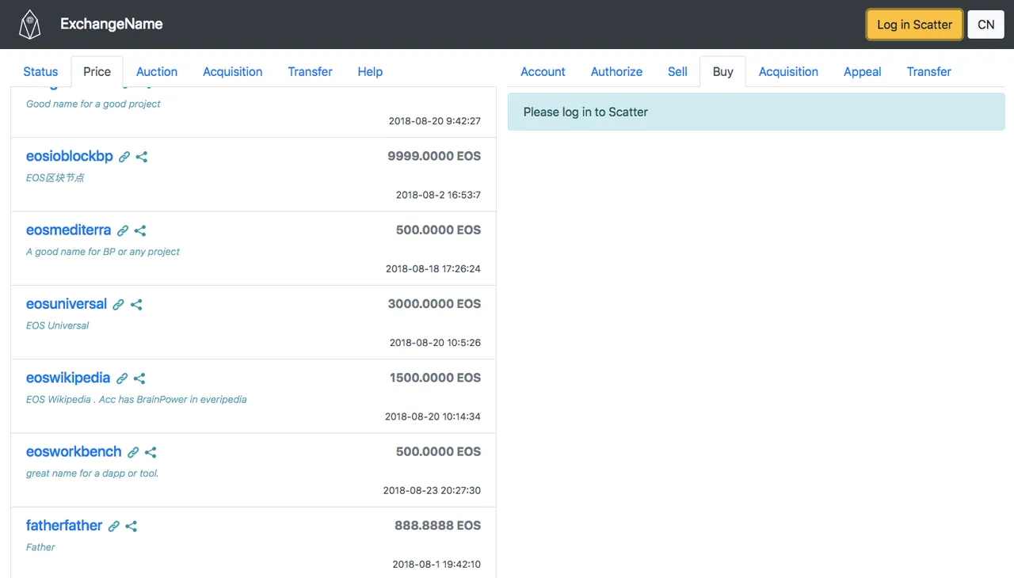Click the 2018-08-20 9:42:27 timestamp
Viewport: 1014px width, 578px height.
[435, 121]
